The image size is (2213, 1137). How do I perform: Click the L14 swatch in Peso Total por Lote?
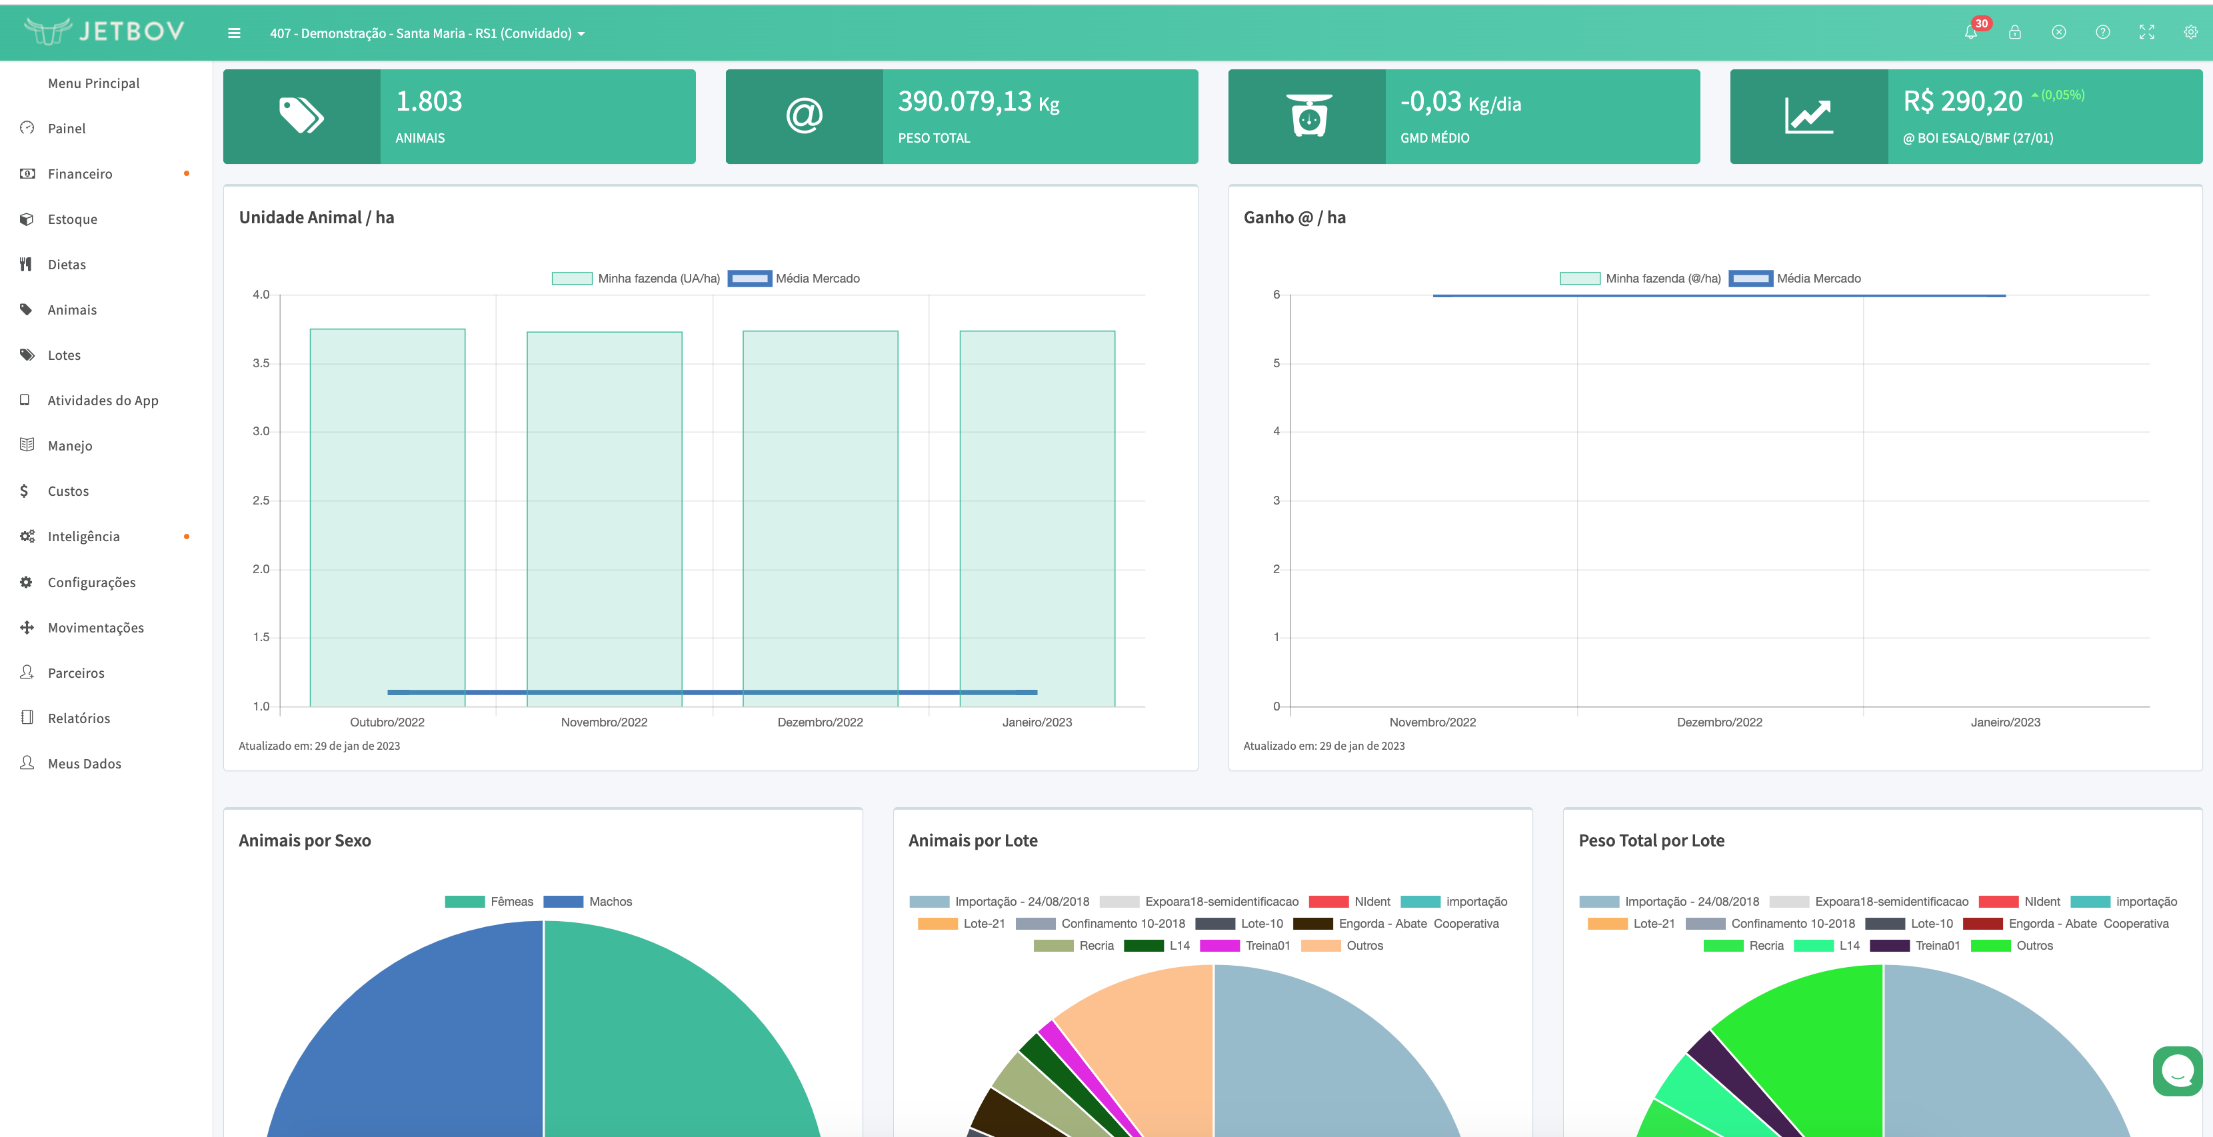tap(1814, 946)
